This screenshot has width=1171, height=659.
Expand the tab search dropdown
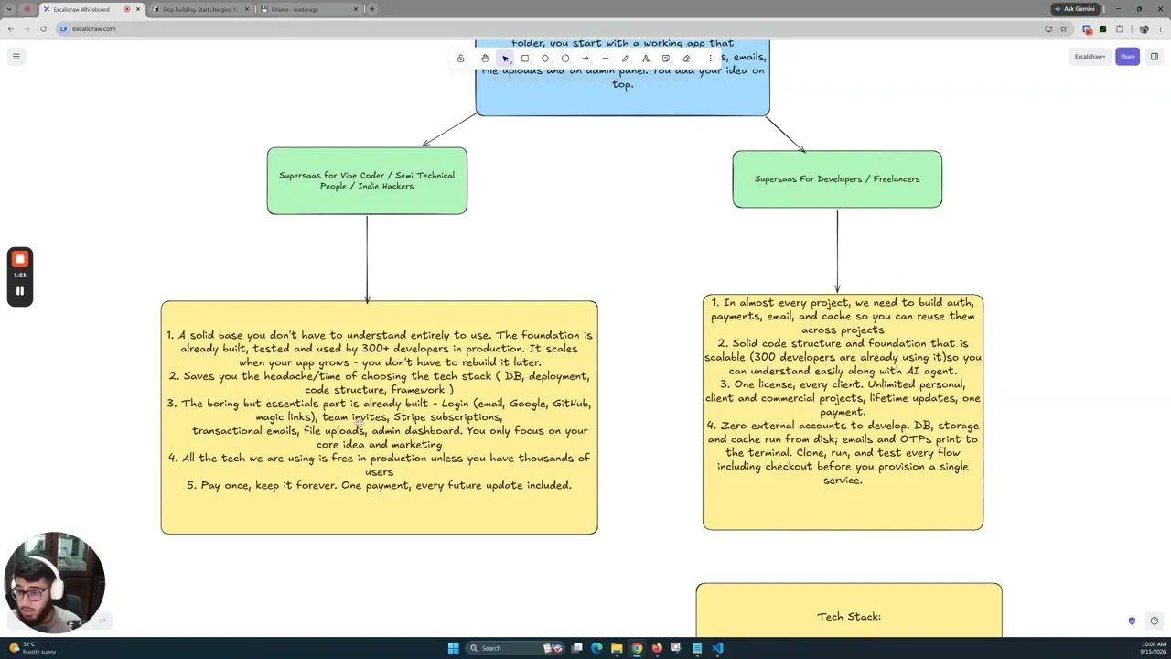(x=9, y=9)
